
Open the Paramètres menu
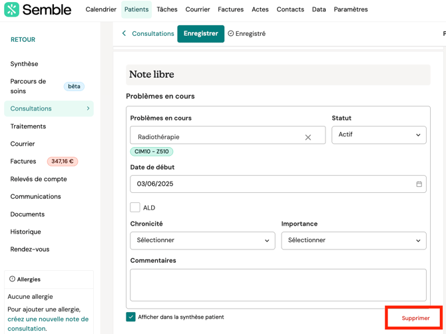(x=351, y=9)
